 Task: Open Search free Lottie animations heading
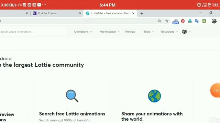pos(72,114)
